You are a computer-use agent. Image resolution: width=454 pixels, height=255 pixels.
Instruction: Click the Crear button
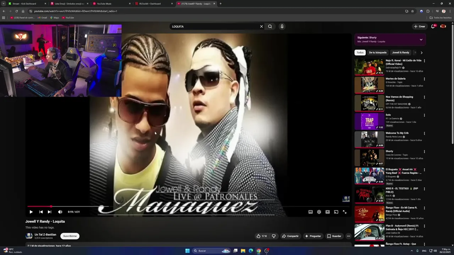[420, 27]
